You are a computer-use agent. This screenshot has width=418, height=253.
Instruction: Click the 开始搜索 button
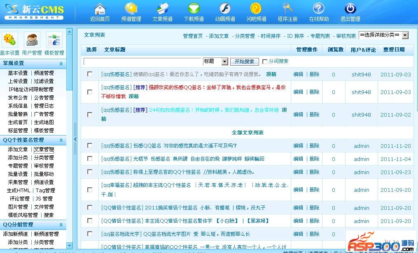click(x=244, y=62)
